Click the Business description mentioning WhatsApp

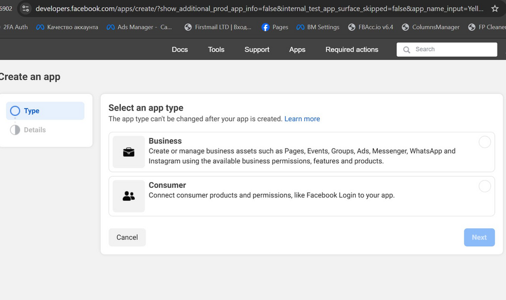coord(302,156)
